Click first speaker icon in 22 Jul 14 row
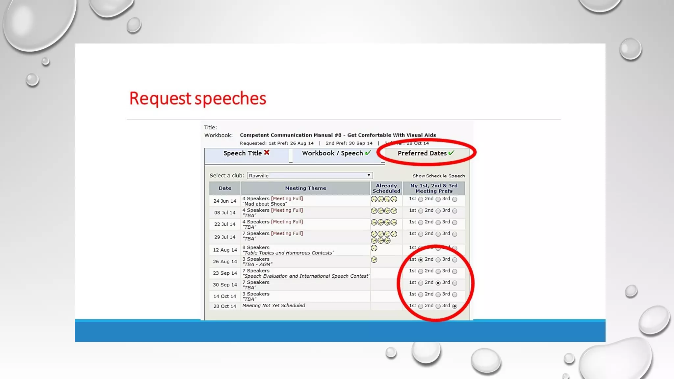 374,223
